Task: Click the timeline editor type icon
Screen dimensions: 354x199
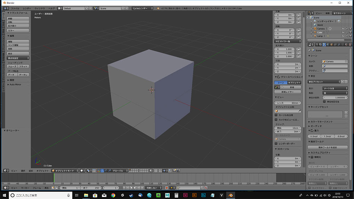Action: [x=6, y=188]
